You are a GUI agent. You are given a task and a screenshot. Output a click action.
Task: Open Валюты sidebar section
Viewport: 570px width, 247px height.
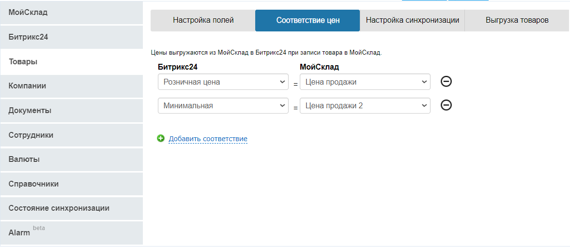[x=72, y=160]
